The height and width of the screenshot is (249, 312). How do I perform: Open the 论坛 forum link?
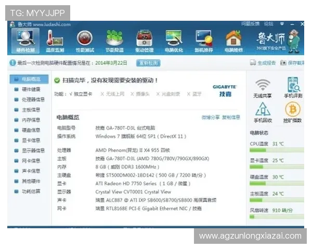point(268,24)
